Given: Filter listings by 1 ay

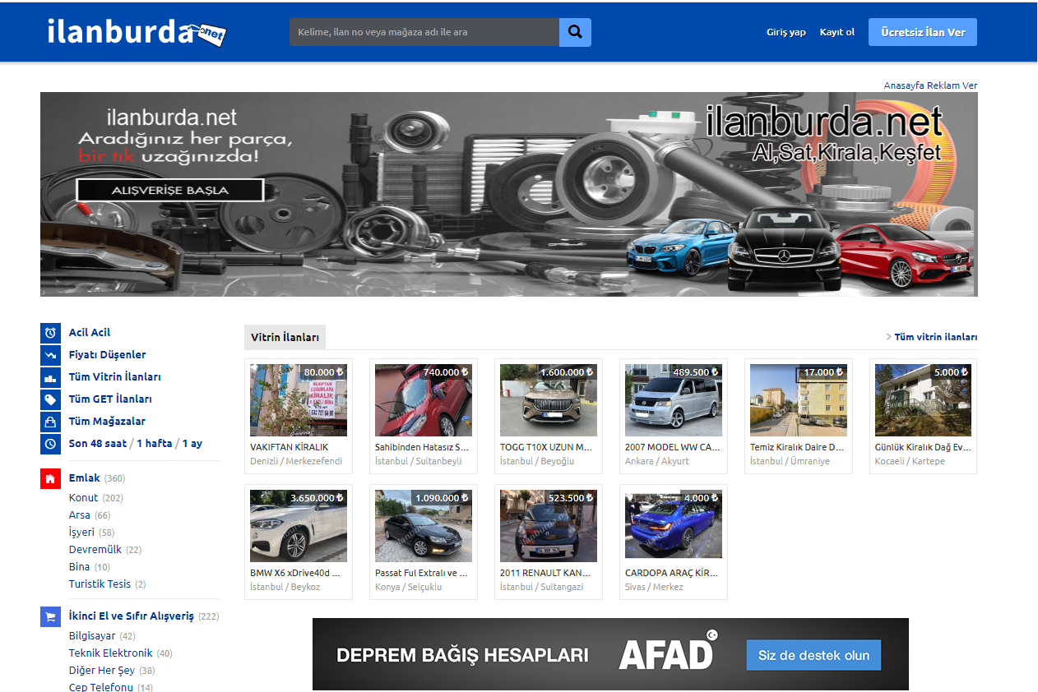Looking at the screenshot, I should (192, 444).
